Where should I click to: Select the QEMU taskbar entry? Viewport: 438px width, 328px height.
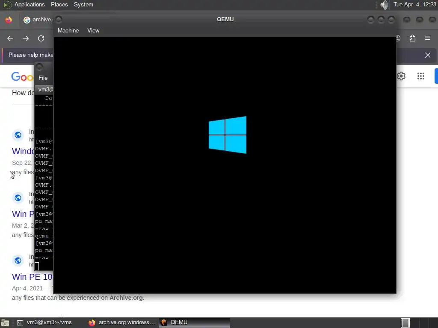click(x=195, y=322)
